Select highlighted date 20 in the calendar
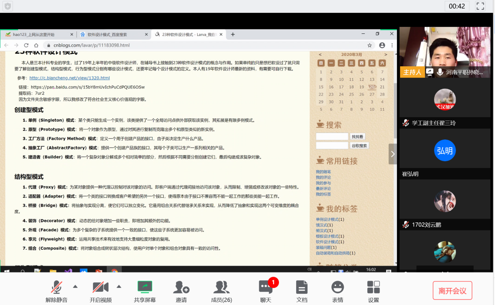495x305 pixels. coord(372,87)
